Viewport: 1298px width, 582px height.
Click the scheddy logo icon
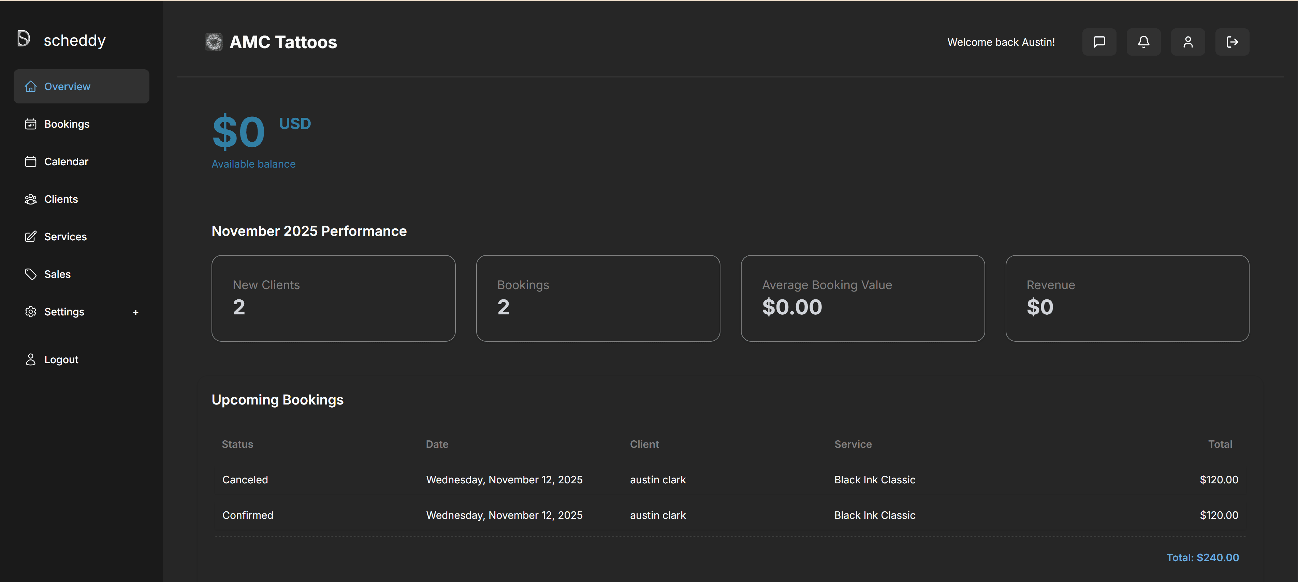coord(24,39)
